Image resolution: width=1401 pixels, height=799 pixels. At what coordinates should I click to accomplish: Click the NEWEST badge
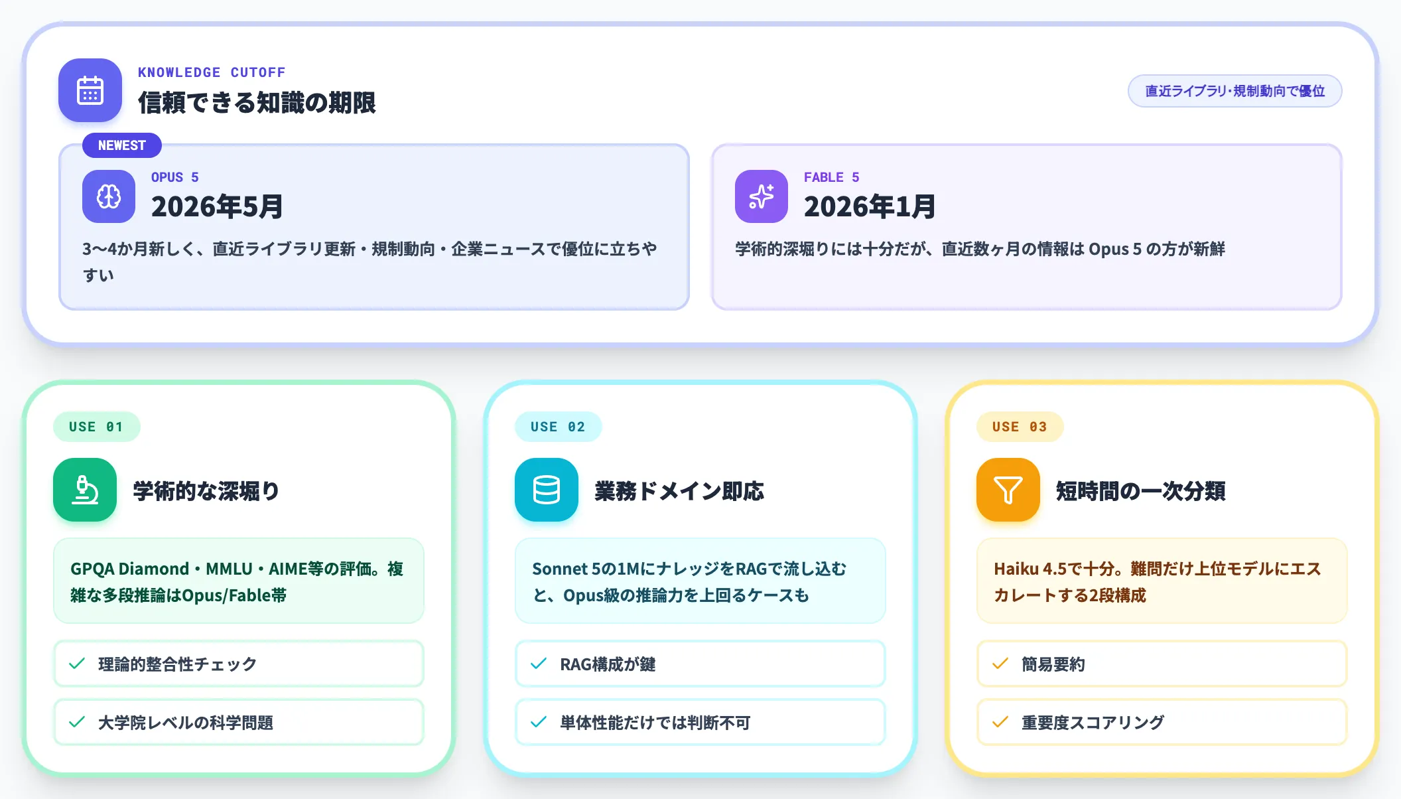(x=122, y=145)
